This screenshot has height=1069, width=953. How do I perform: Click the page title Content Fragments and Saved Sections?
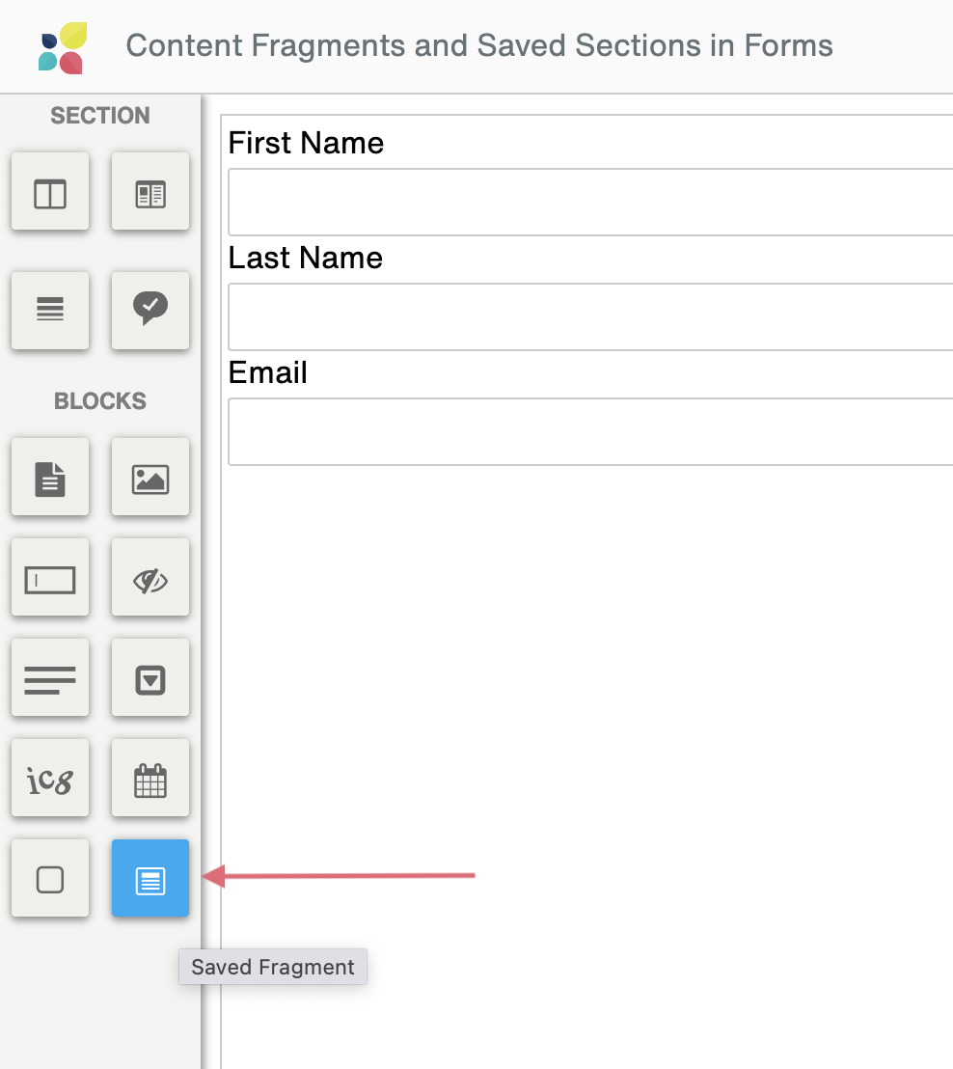[479, 45]
